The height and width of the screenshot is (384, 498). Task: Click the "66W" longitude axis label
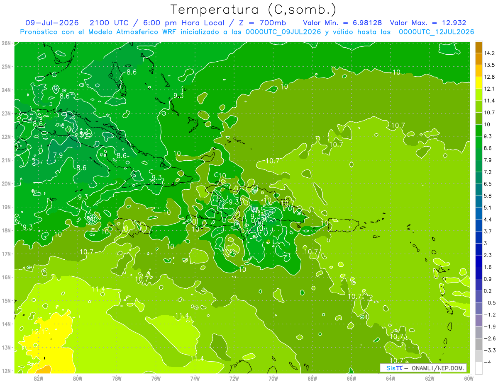(352, 378)
